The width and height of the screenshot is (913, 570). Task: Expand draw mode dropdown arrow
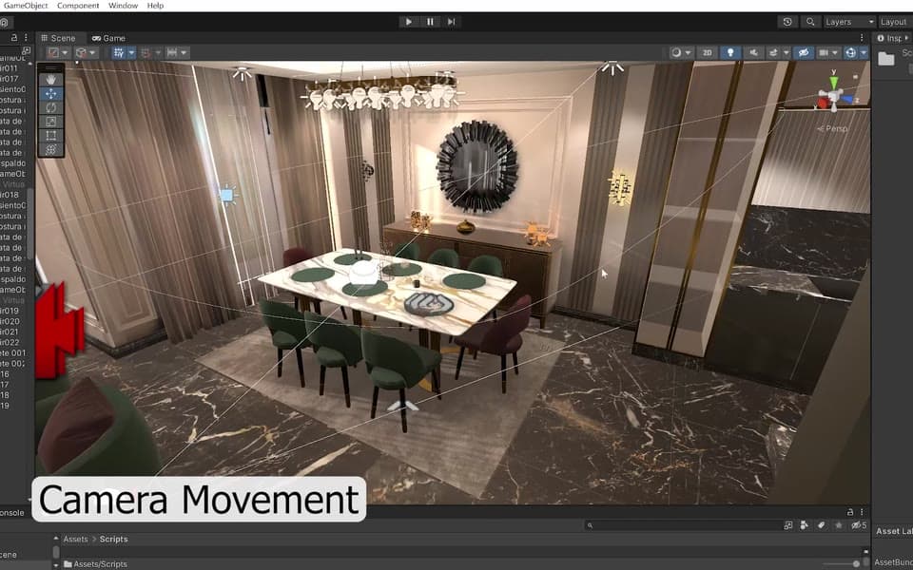[65, 52]
